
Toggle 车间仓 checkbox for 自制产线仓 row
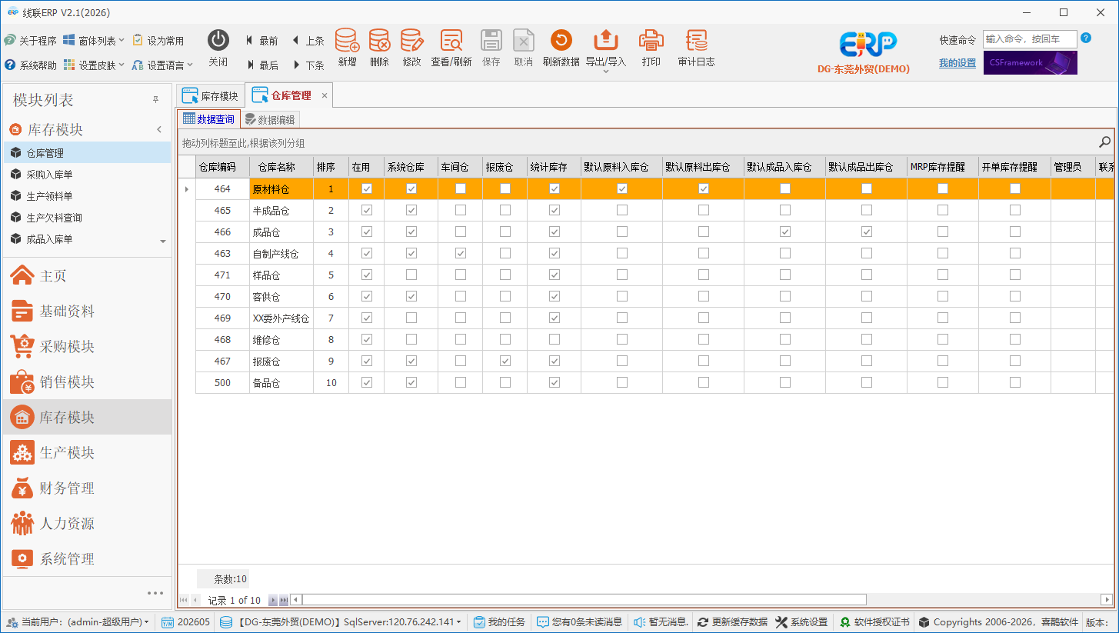(461, 253)
